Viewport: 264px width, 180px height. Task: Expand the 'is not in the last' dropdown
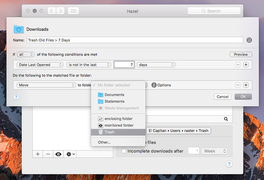[x=89, y=65]
